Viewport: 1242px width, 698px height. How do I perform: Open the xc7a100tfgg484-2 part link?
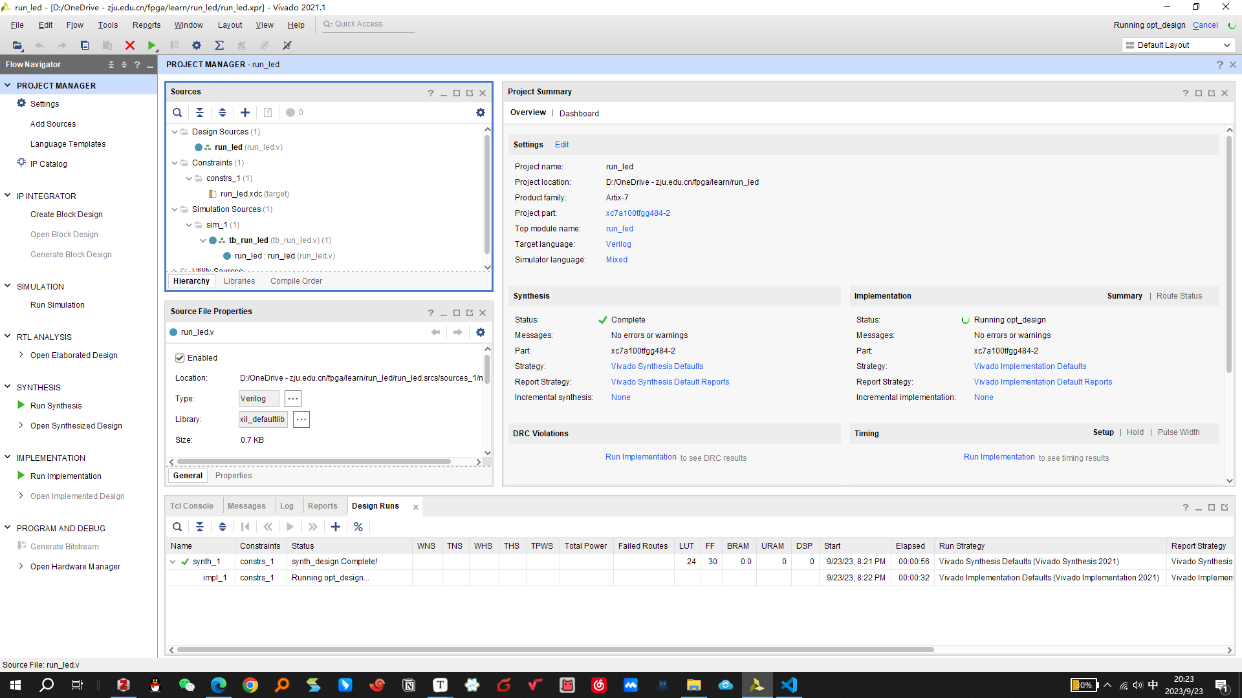pos(637,213)
